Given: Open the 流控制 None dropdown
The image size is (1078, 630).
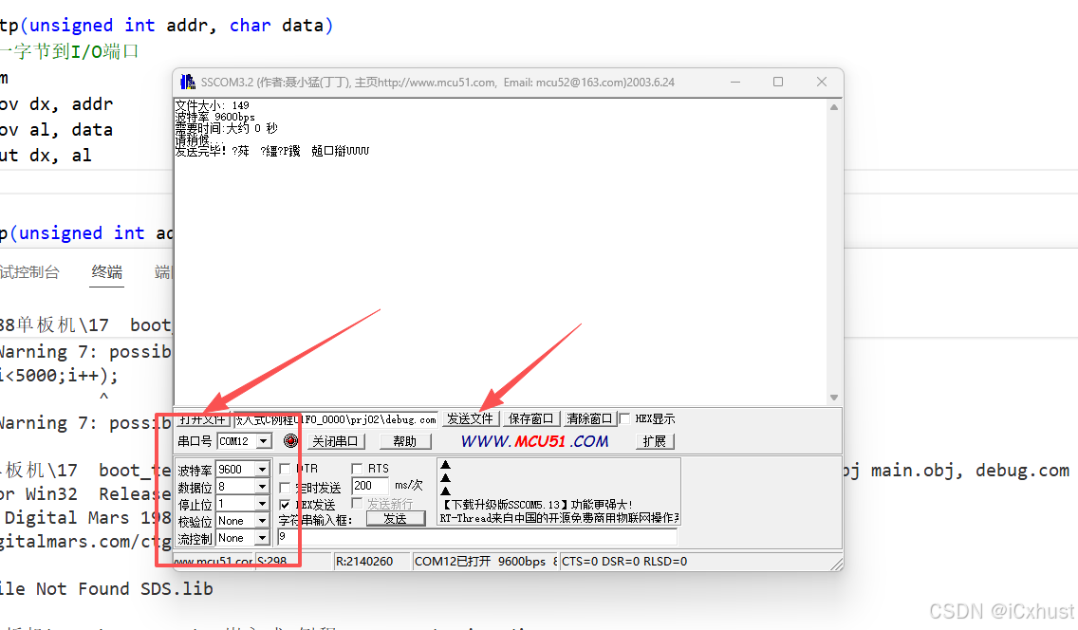Looking at the screenshot, I should click(262, 538).
